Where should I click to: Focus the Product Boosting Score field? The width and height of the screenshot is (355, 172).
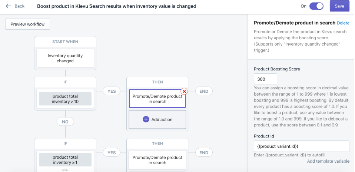tap(265, 79)
